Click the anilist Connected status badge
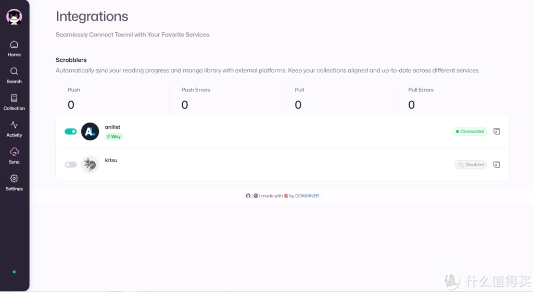The height and width of the screenshot is (292, 533). [469, 131]
